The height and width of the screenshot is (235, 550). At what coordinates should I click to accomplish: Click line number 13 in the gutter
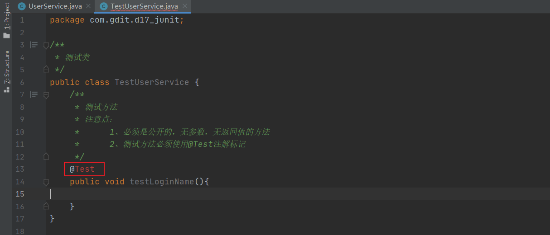pyautogui.click(x=19, y=169)
